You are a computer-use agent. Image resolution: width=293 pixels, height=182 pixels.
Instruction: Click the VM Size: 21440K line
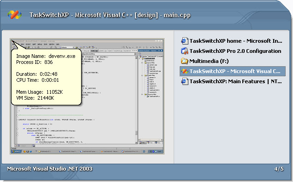(x=35, y=98)
